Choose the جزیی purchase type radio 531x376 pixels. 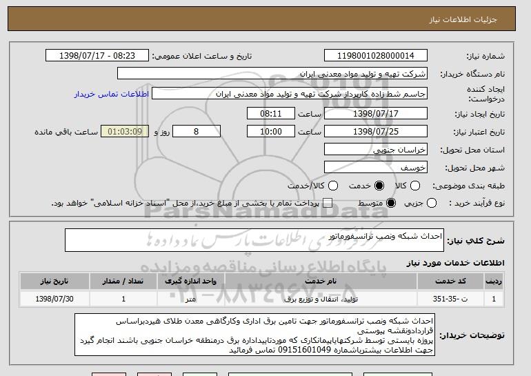432,203
